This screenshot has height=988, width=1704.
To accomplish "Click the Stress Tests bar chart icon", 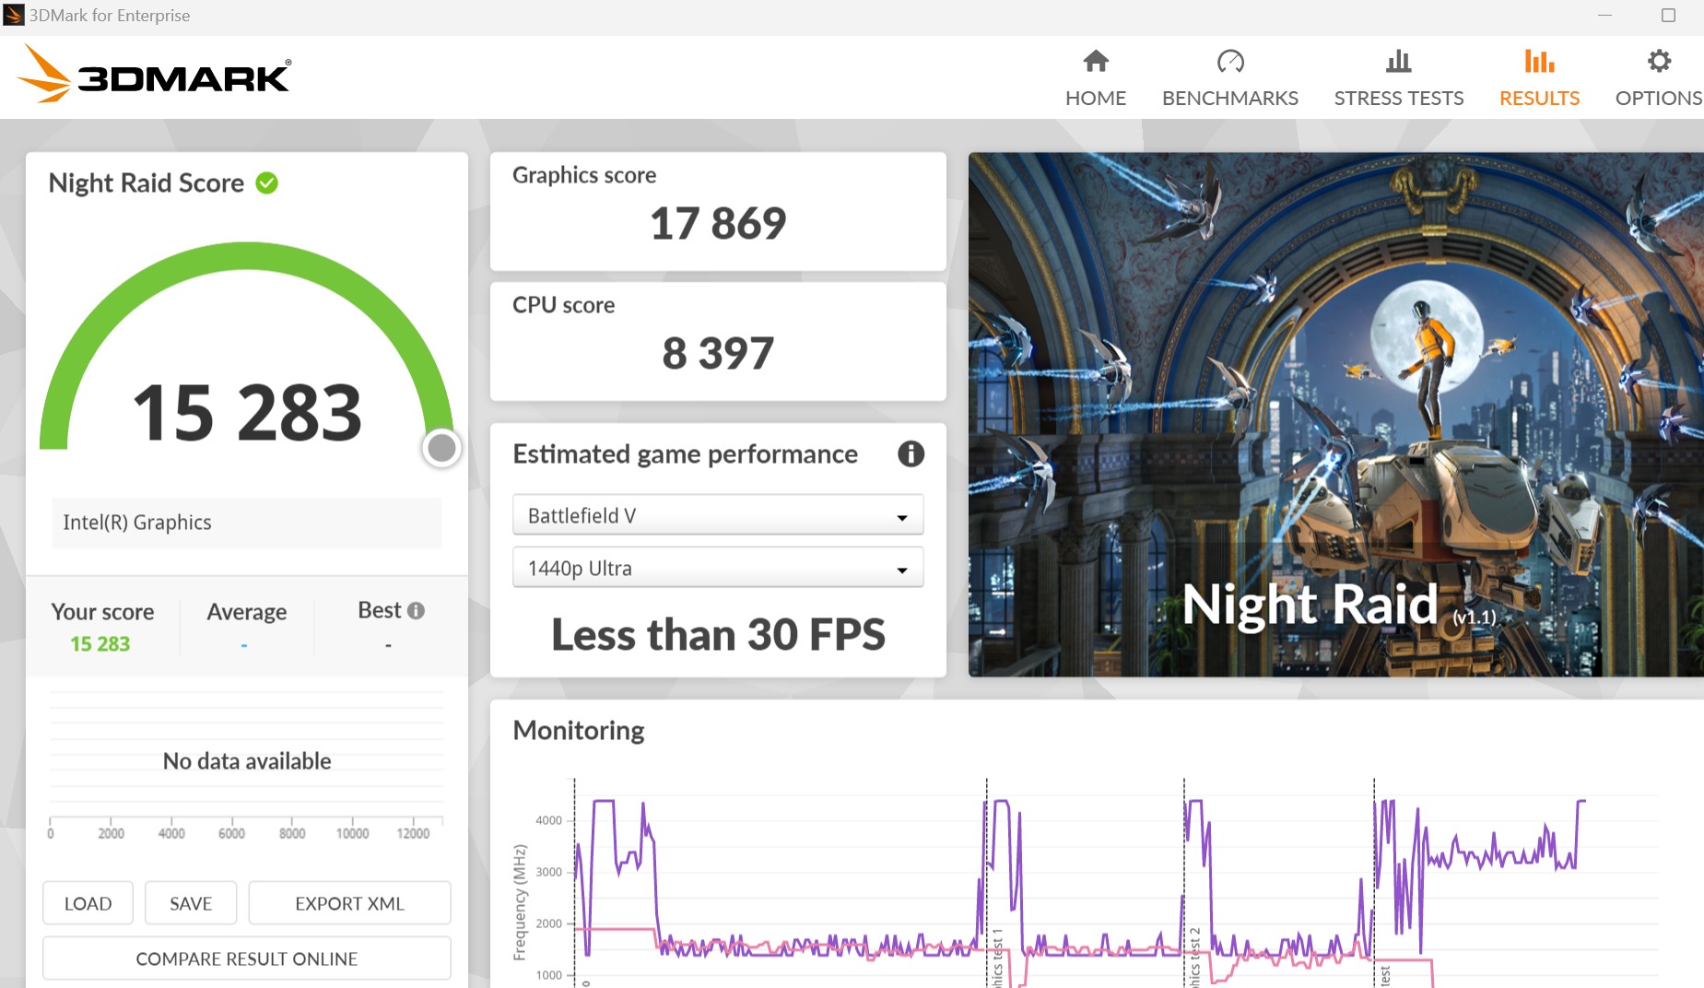I will pyautogui.click(x=1398, y=62).
